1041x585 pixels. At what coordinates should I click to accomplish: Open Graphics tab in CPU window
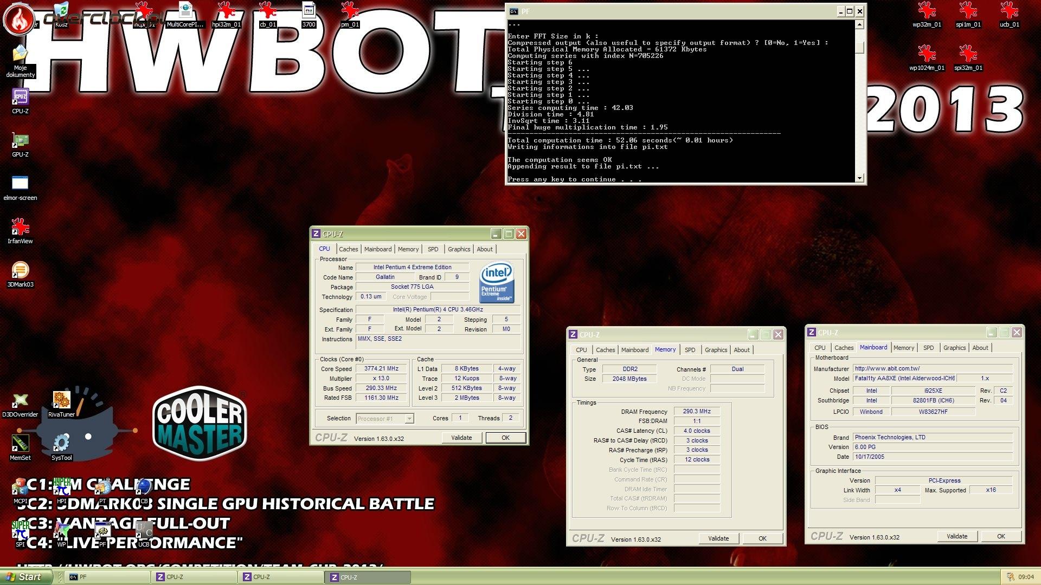point(459,249)
